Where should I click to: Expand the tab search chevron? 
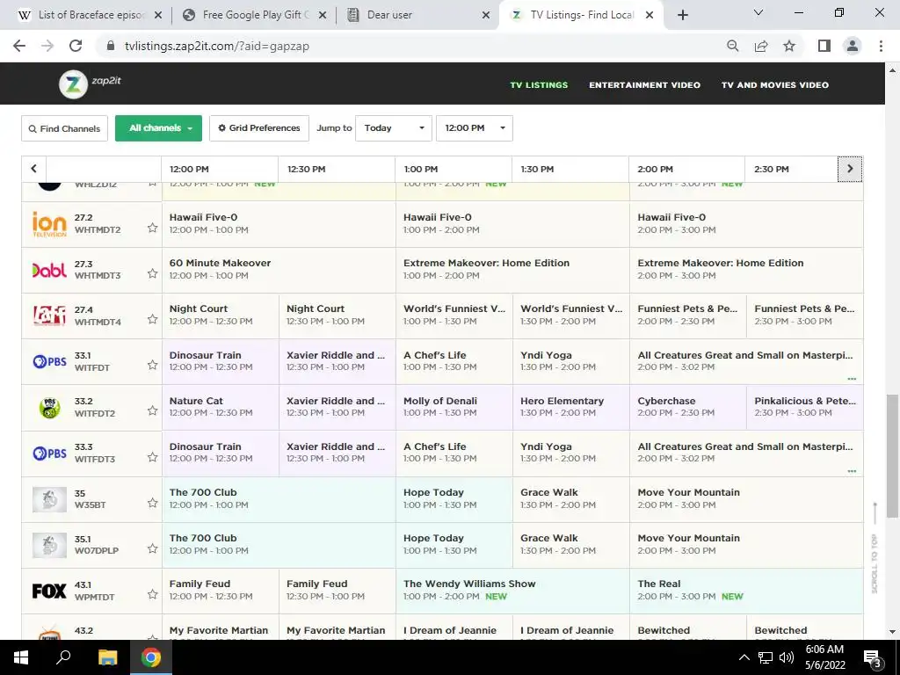click(x=758, y=12)
